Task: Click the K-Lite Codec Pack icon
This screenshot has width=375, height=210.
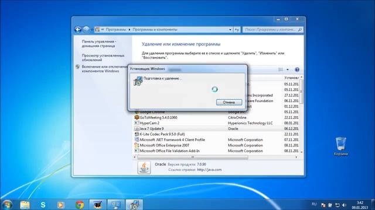Action: coord(137,134)
